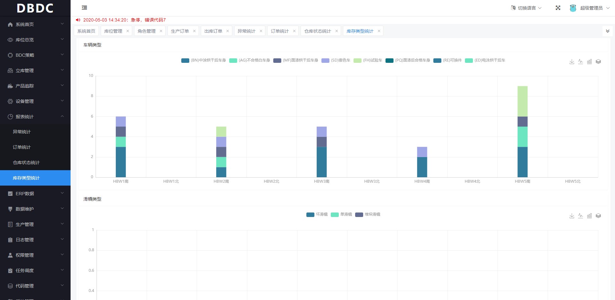Go to 仓库状态统计 in the sidebar
Screen dimensions: 615x300
point(26,162)
